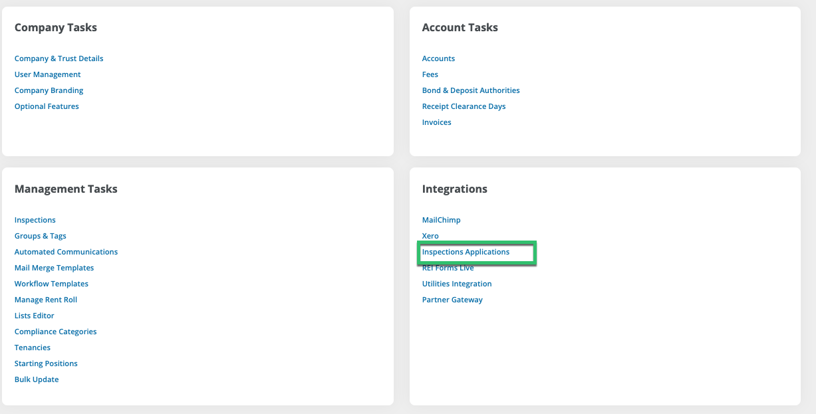816x414 pixels.
Task: Open Bond & Deposit Authorities
Action: [x=471, y=90]
